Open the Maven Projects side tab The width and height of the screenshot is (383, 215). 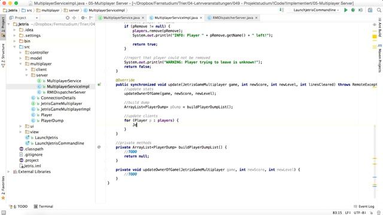point(380,59)
